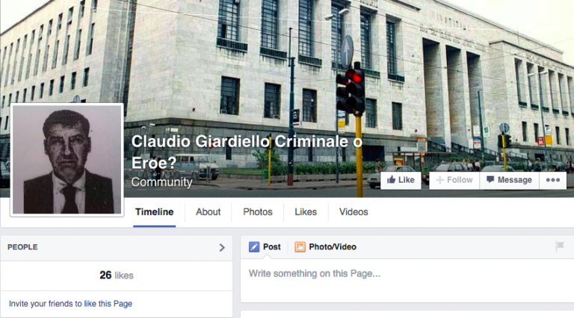Click the flag report icon
The image size is (574, 318).
(x=559, y=246)
